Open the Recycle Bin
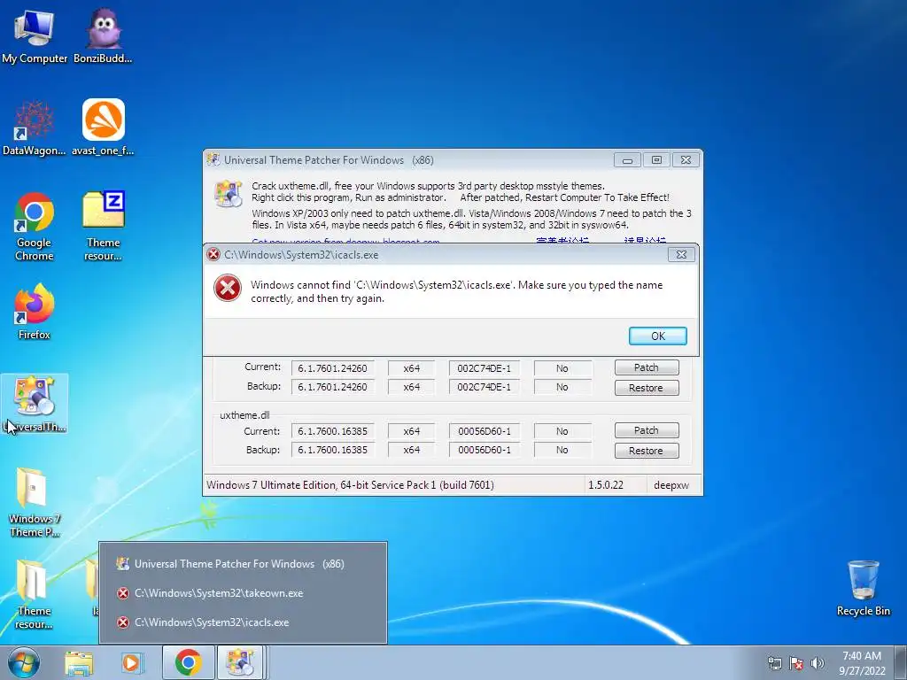Viewport: 907px width, 680px height. [x=863, y=589]
